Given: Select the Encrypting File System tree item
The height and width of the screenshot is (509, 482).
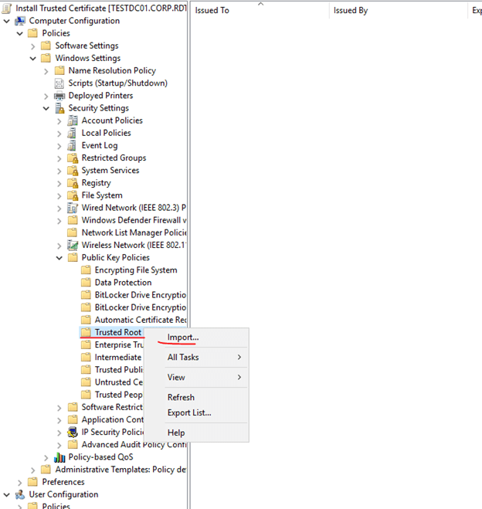Looking at the screenshot, I should pos(135,270).
